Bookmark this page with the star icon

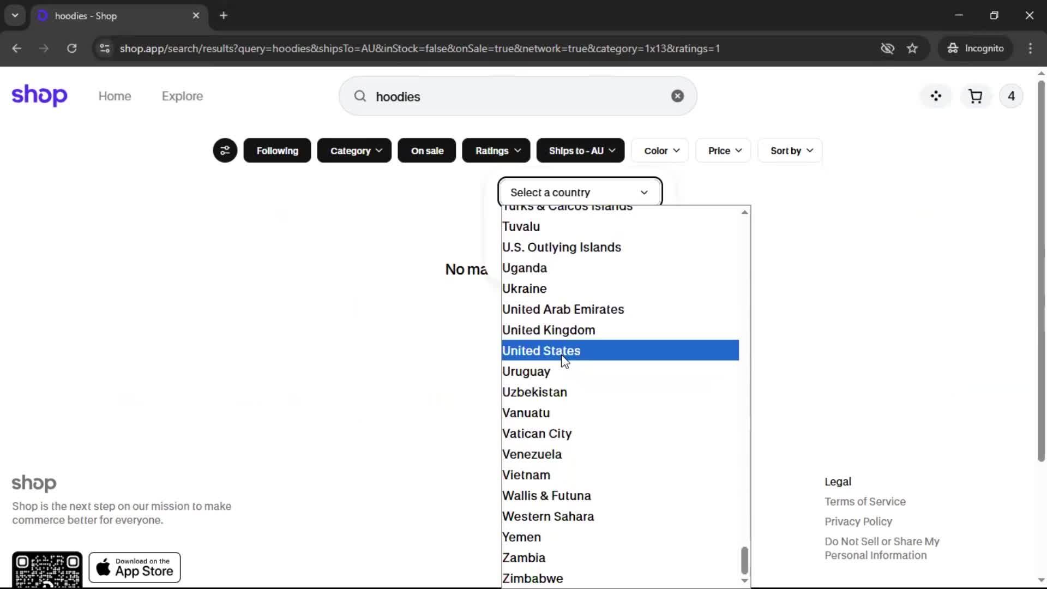[x=912, y=49]
